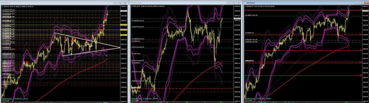369x103 pixels.
Task: Minimize the GER_30,H4 chart window
Action: point(229,3)
